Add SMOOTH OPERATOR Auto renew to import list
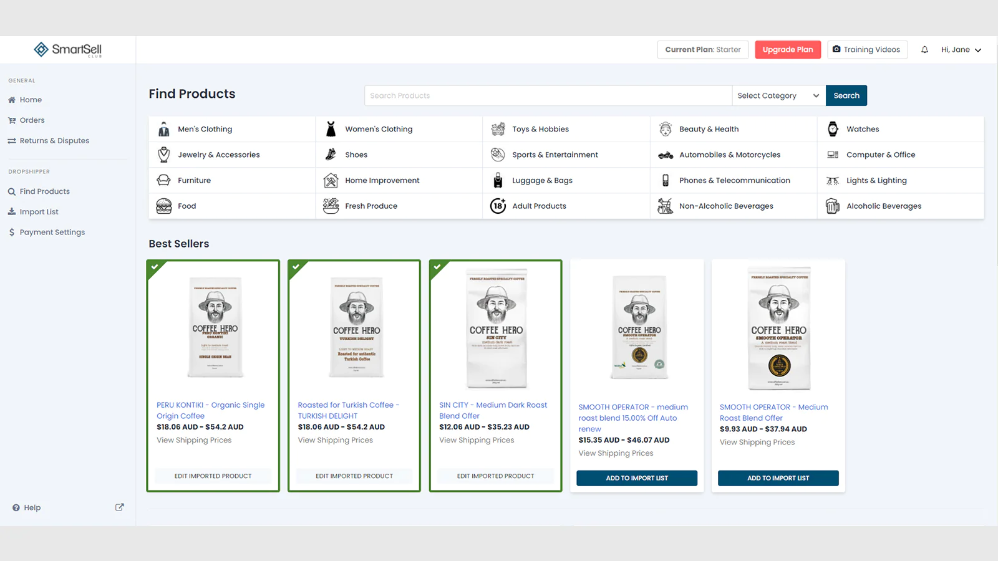This screenshot has height=561, width=998. (636, 478)
